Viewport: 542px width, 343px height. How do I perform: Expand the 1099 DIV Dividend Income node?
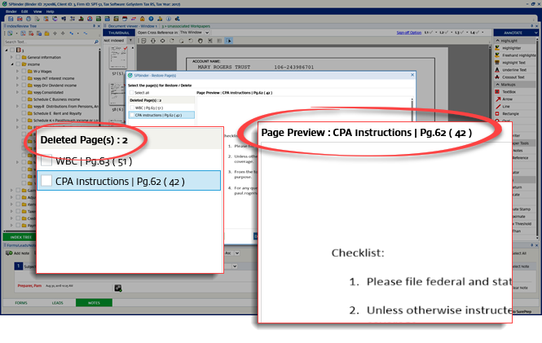[x=18, y=86]
